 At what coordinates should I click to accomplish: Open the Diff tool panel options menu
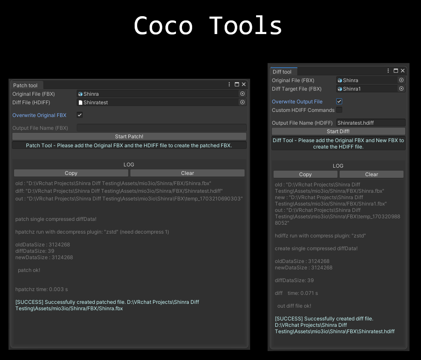pos(388,71)
